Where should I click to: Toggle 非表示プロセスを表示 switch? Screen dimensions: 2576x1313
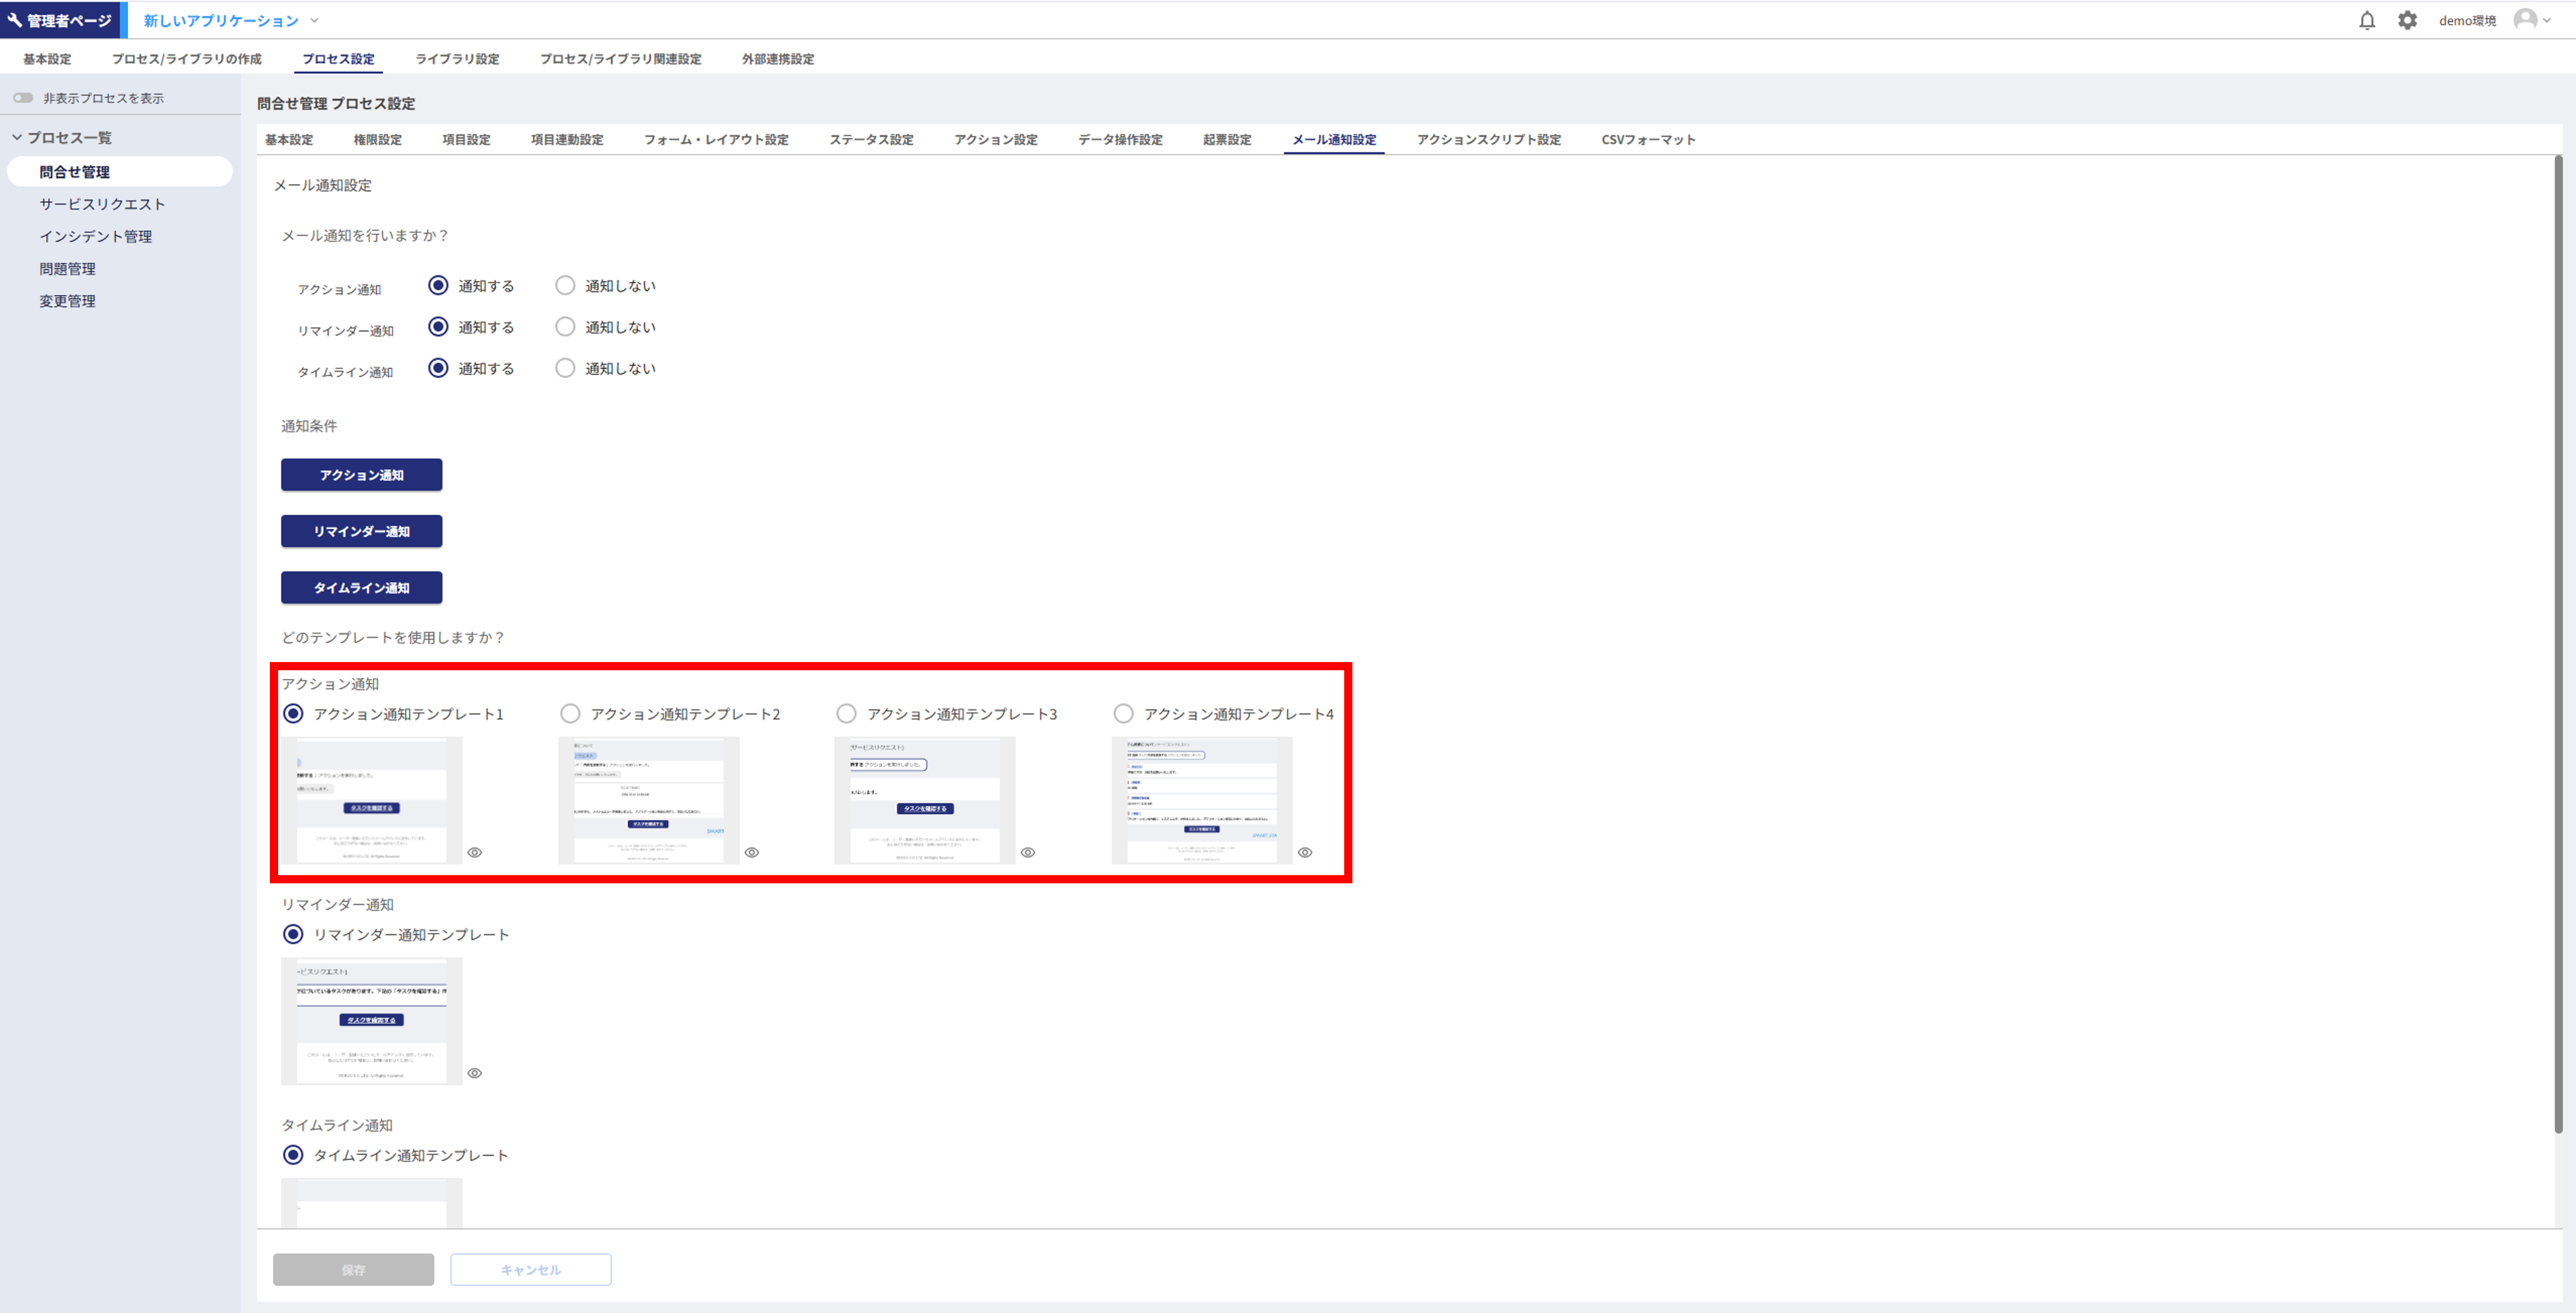point(23,98)
